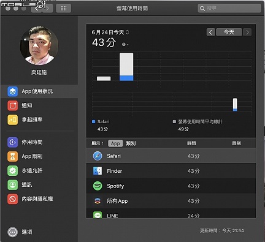Screen dimensions: 265x242
Task: Select the Safari row in app list
Action: [171, 156]
